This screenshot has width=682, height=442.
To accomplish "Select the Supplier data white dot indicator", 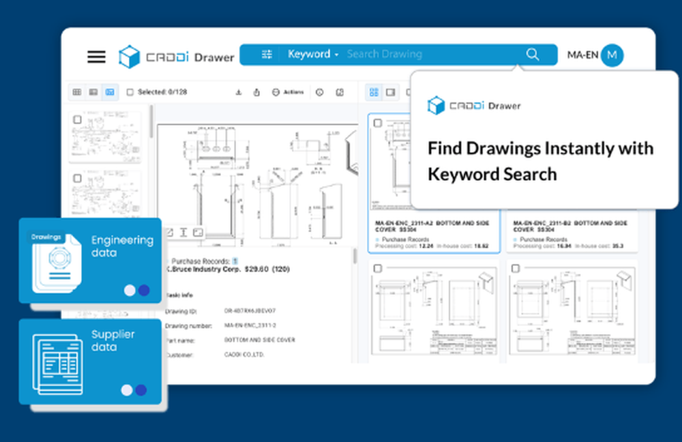I will [127, 390].
